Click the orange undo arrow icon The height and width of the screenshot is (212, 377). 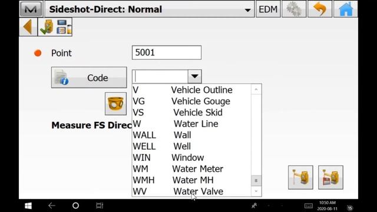coord(320,9)
